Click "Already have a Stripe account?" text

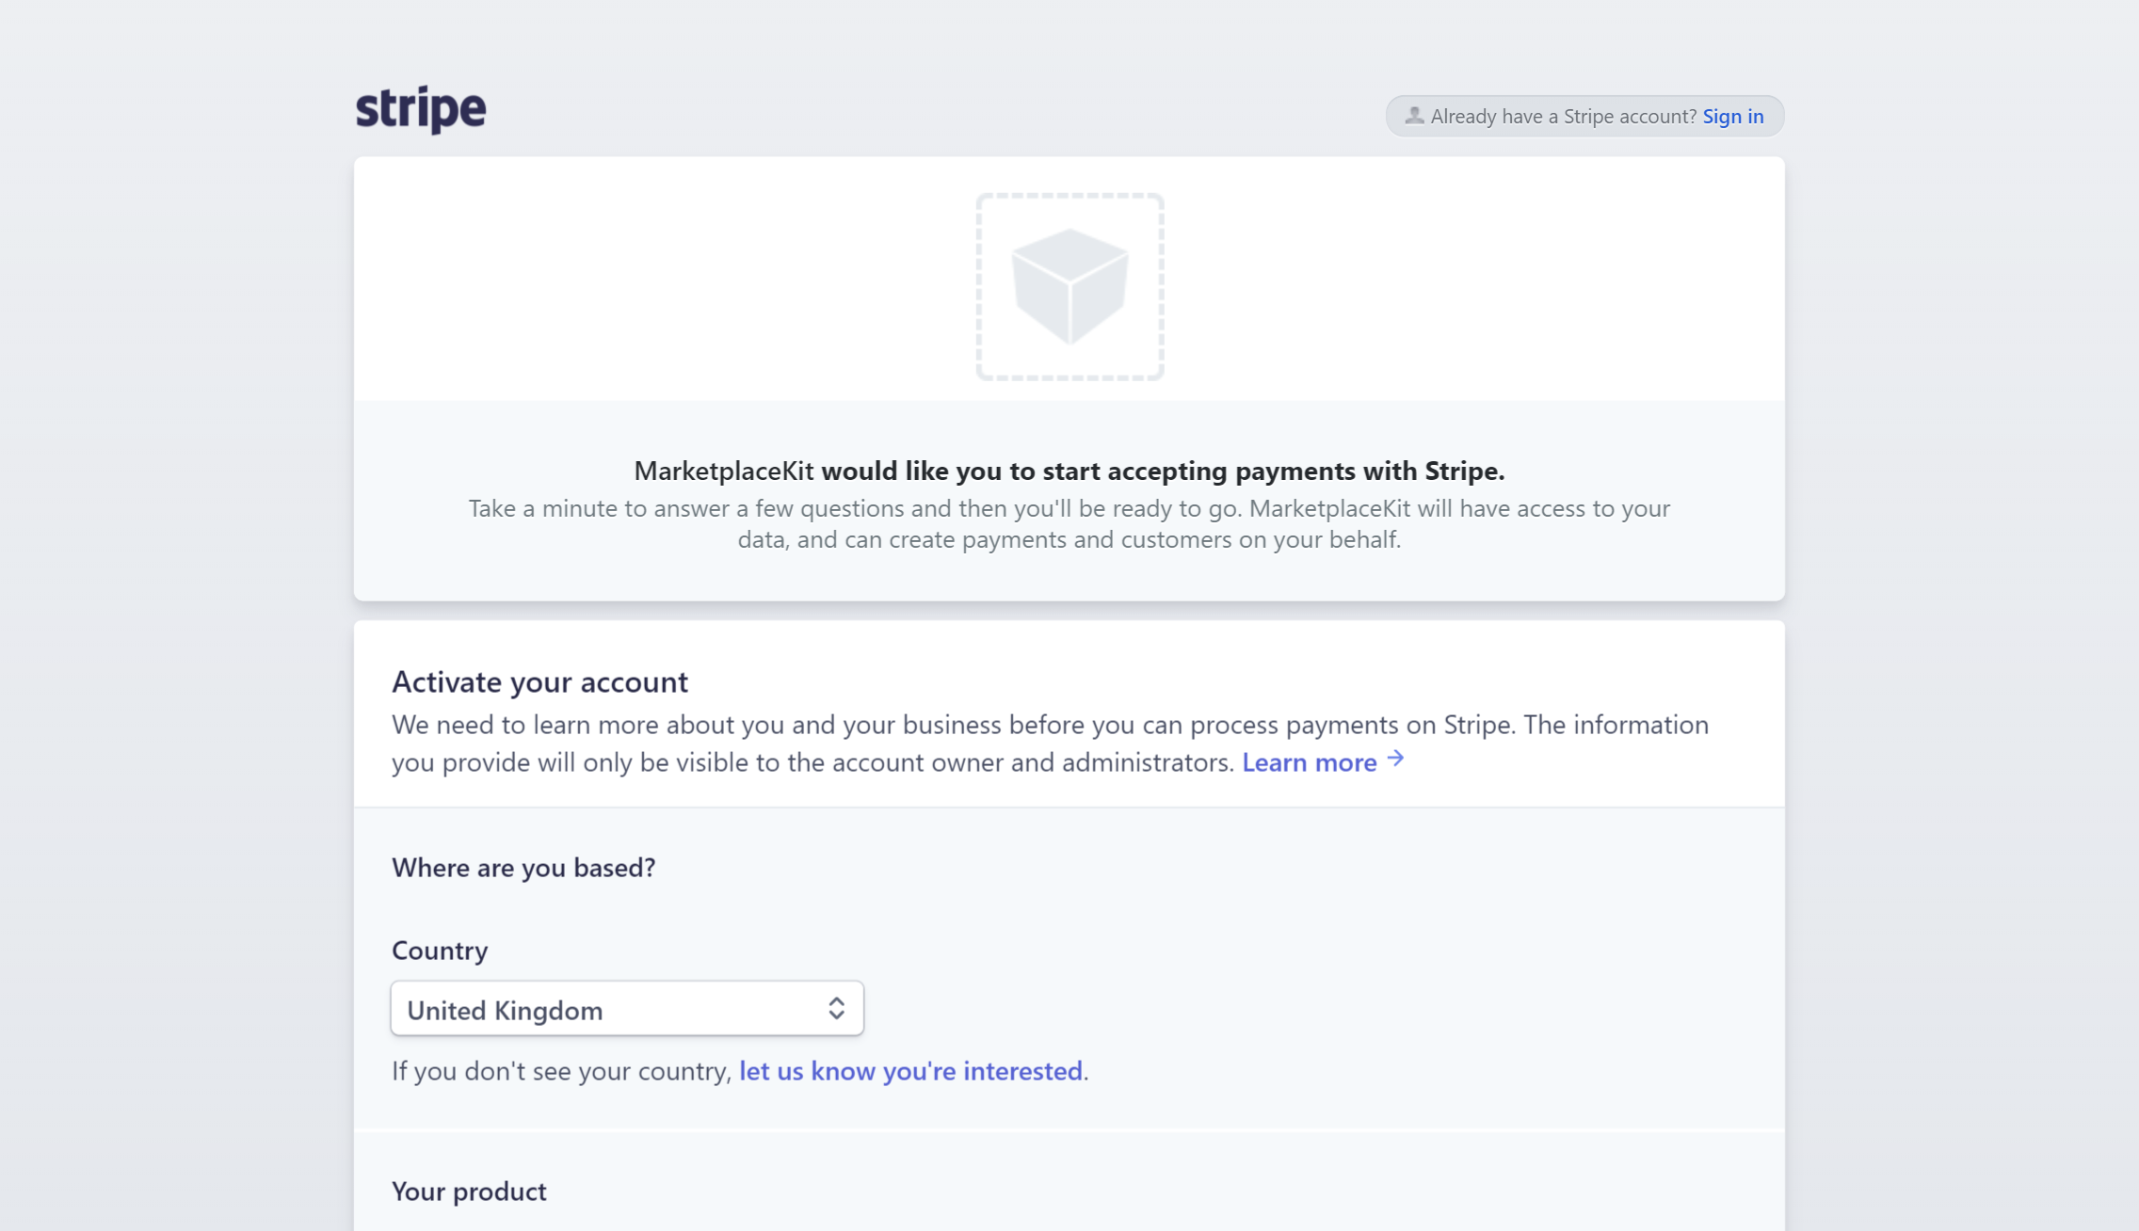coord(1563,116)
